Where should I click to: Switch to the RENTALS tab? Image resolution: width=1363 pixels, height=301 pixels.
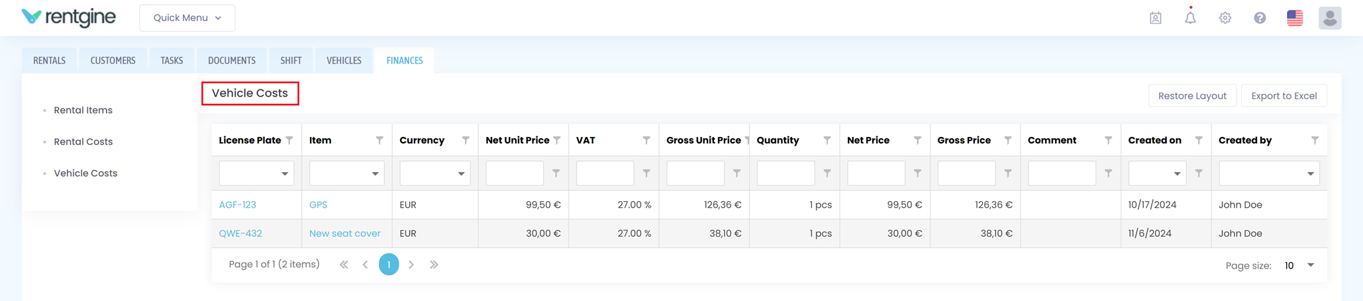(x=49, y=60)
